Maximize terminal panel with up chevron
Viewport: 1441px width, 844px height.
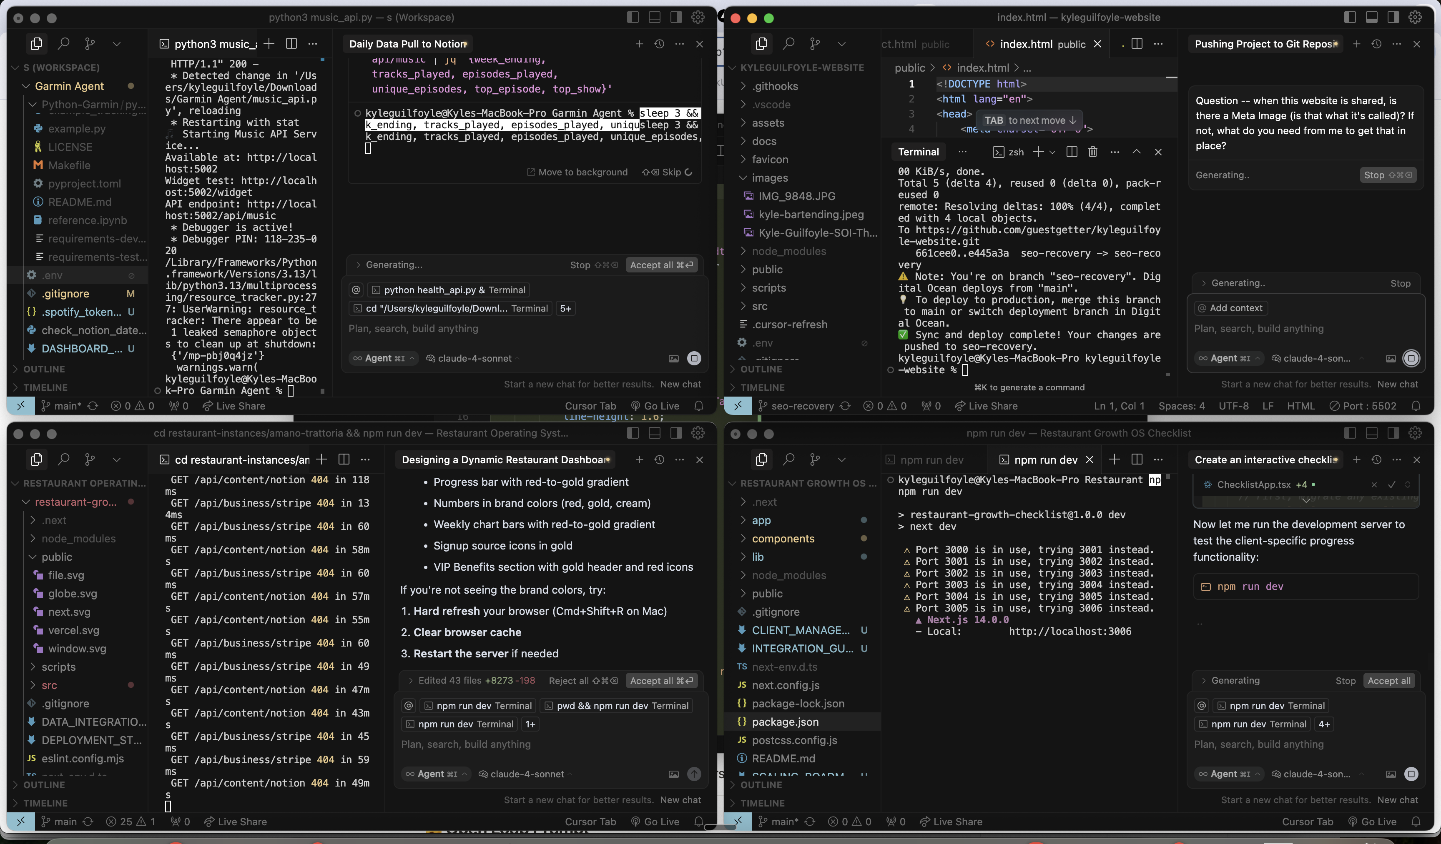1136,152
